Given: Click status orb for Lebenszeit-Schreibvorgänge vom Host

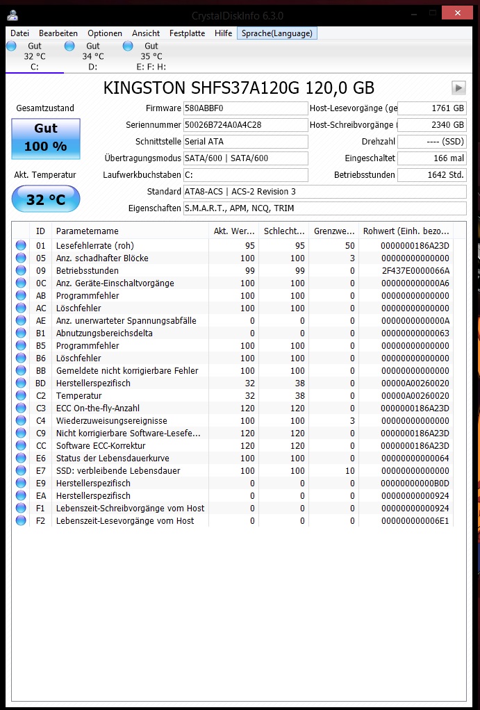Looking at the screenshot, I should click(x=21, y=508).
